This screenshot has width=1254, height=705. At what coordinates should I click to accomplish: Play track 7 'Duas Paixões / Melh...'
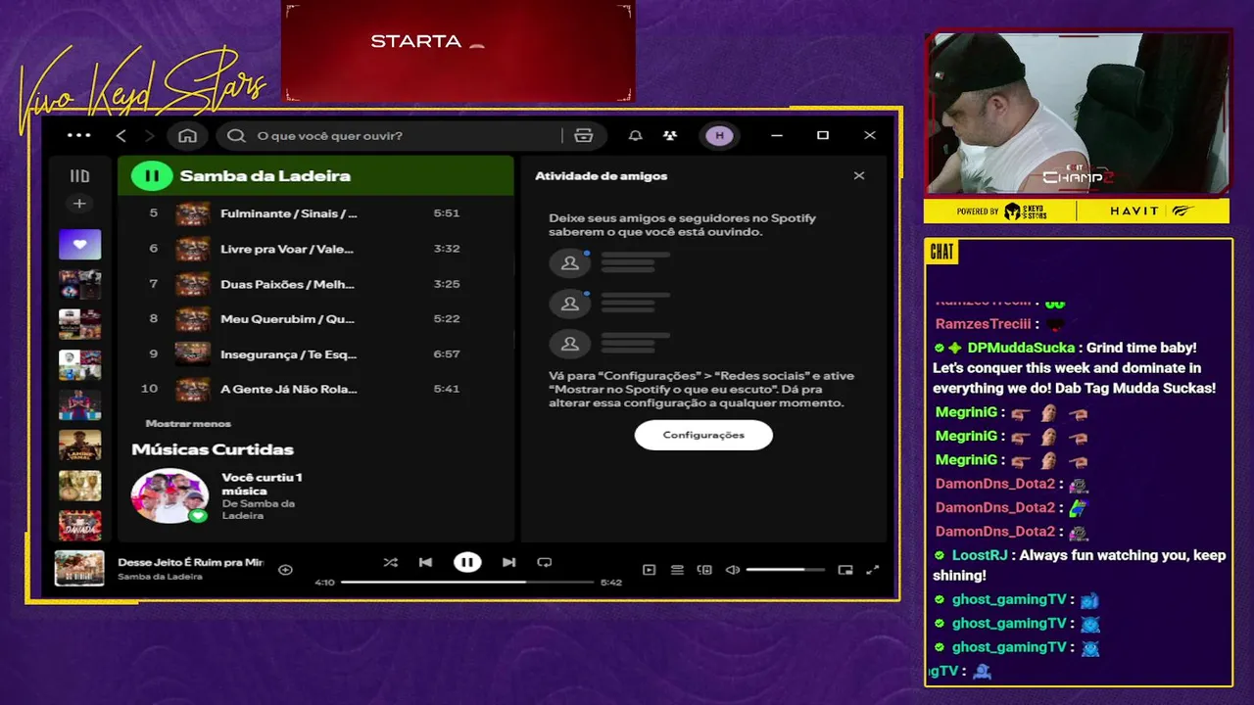tap(315, 284)
